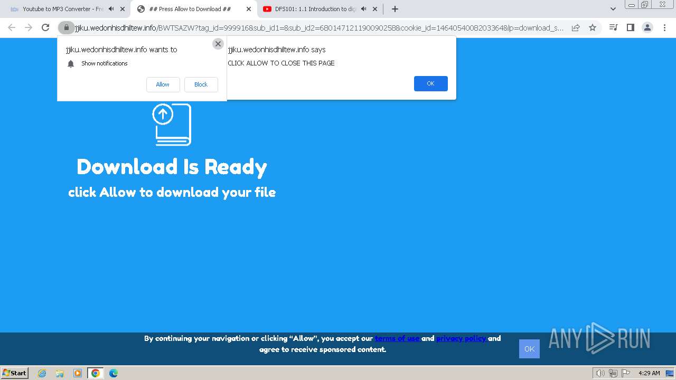Mute audio on the Youtube to MP3 tab
The width and height of the screenshot is (676, 380).
coord(111,9)
